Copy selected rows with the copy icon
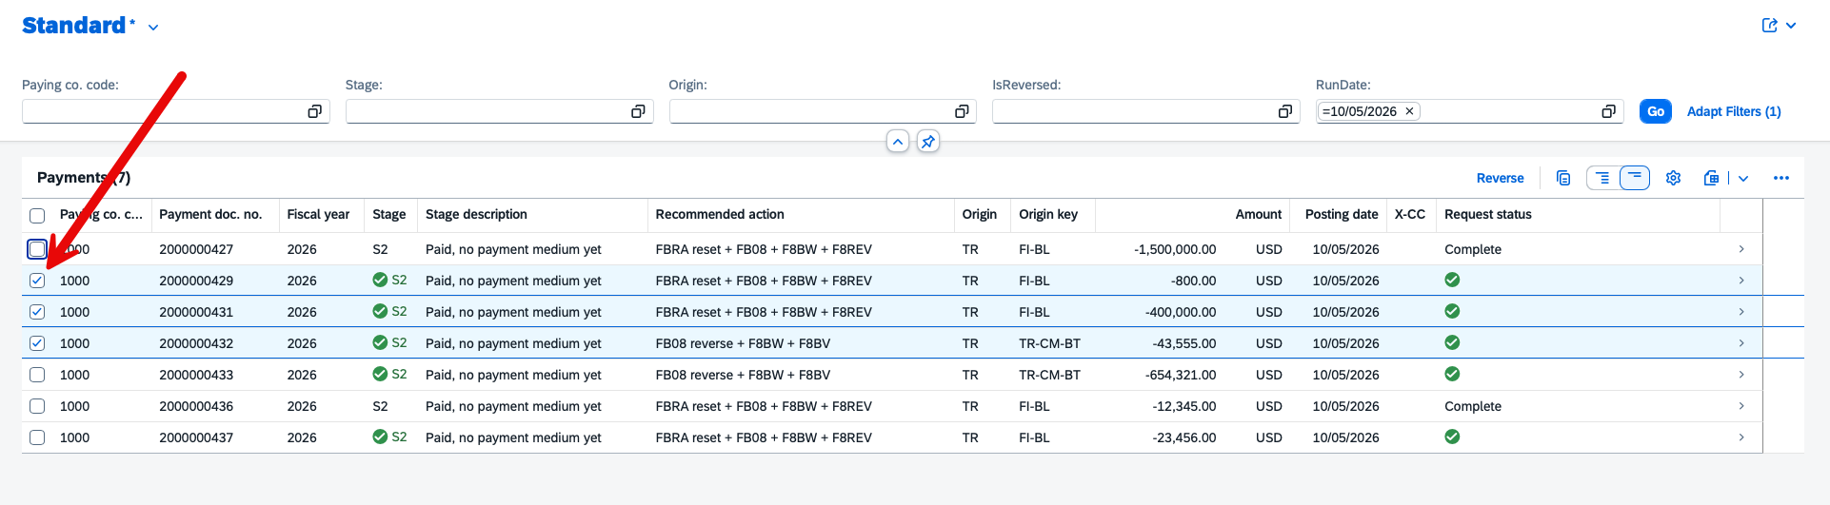This screenshot has height=505, width=1830. point(1563,178)
